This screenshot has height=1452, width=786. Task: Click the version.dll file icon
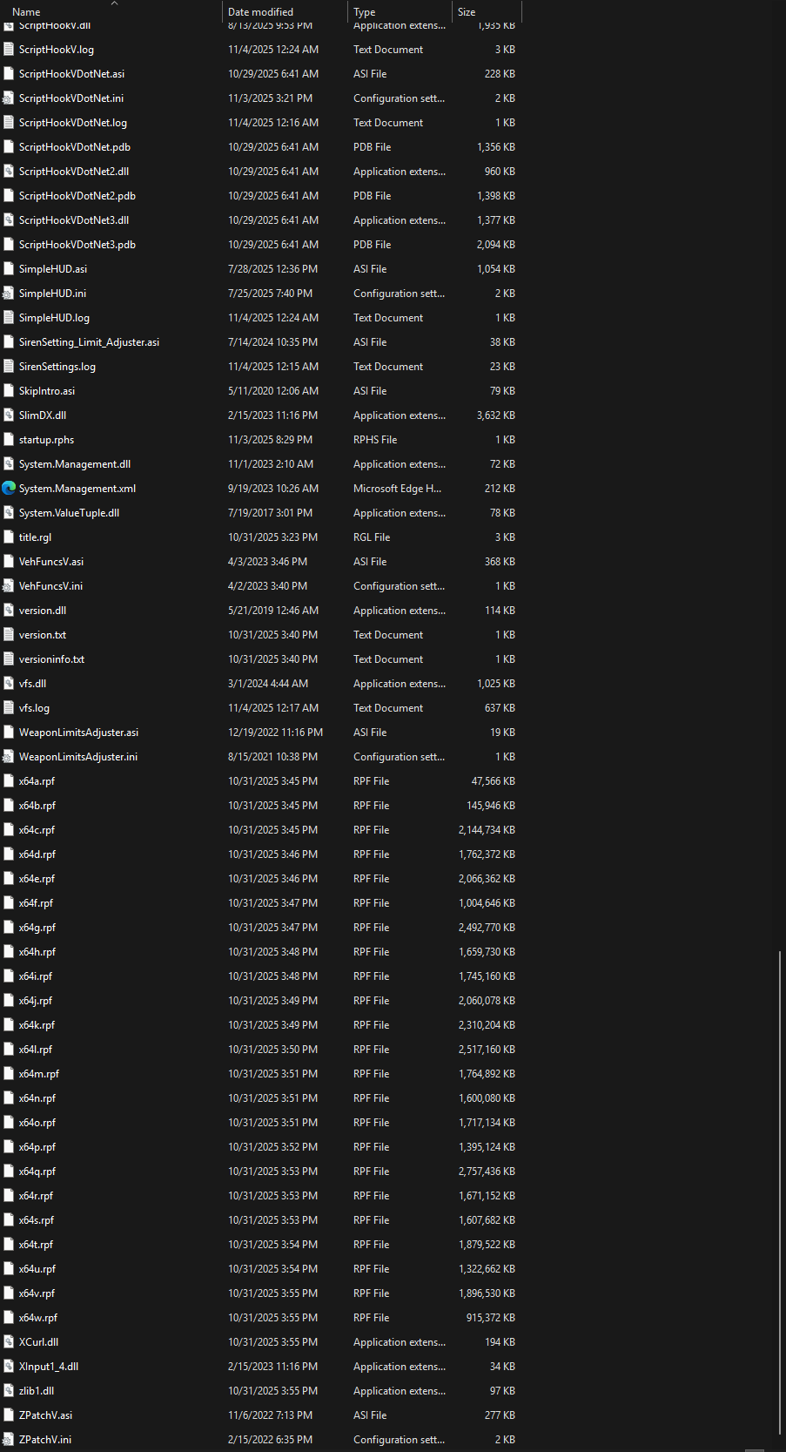pos(9,611)
